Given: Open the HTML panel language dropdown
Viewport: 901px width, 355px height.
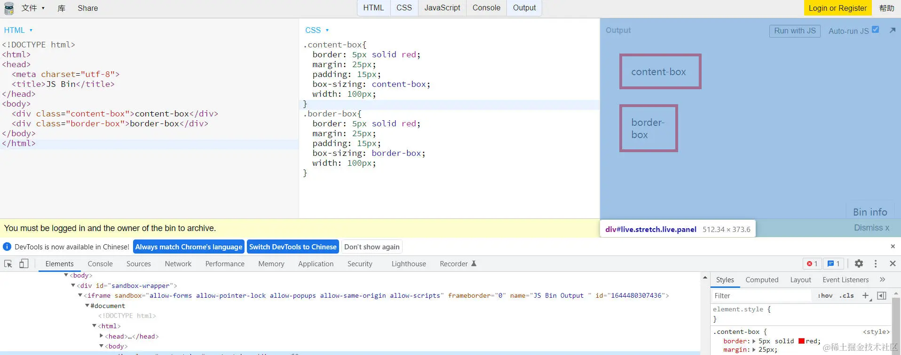Looking at the screenshot, I should [18, 30].
